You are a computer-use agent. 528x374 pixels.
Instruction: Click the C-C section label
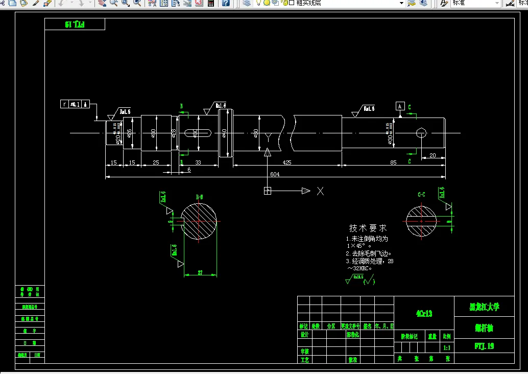click(x=422, y=195)
